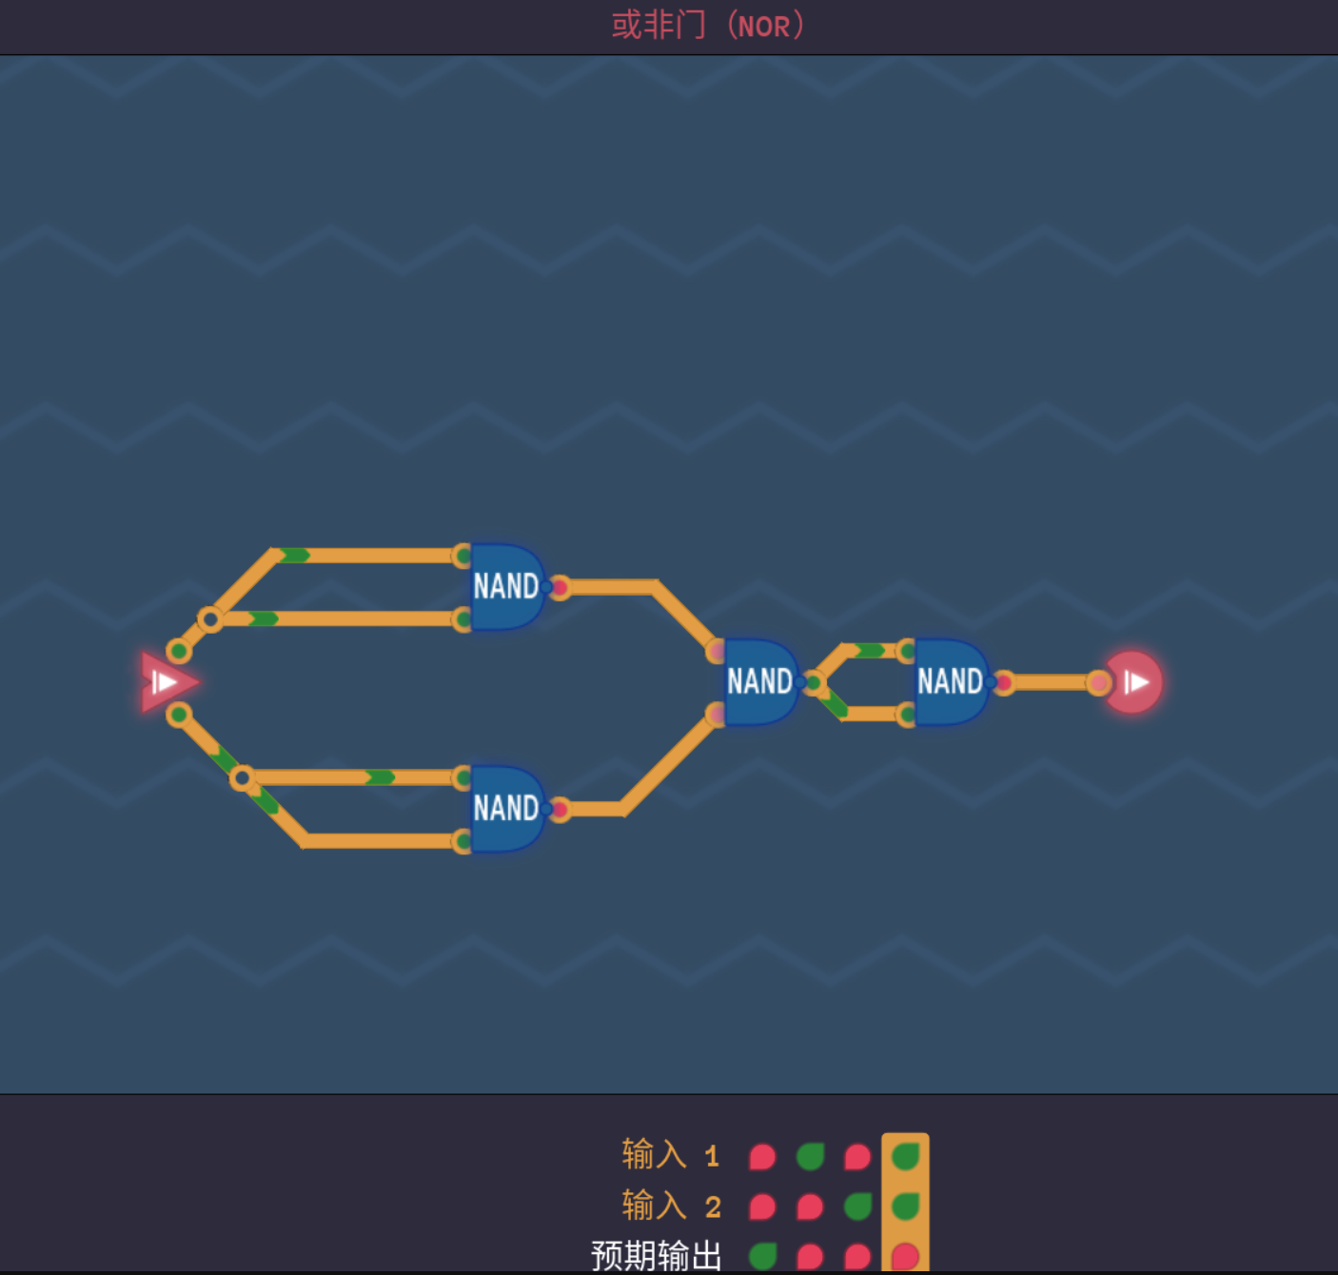Image resolution: width=1338 pixels, height=1275 pixels.
Task: Click the bottom-left NAND gate's output pin
Action: (561, 810)
